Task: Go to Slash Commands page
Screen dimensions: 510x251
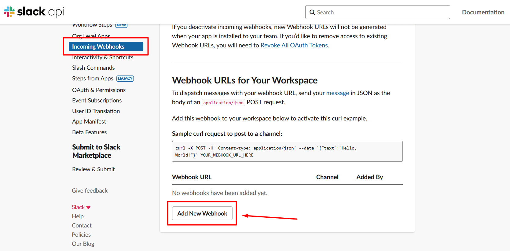Action: [x=93, y=68]
